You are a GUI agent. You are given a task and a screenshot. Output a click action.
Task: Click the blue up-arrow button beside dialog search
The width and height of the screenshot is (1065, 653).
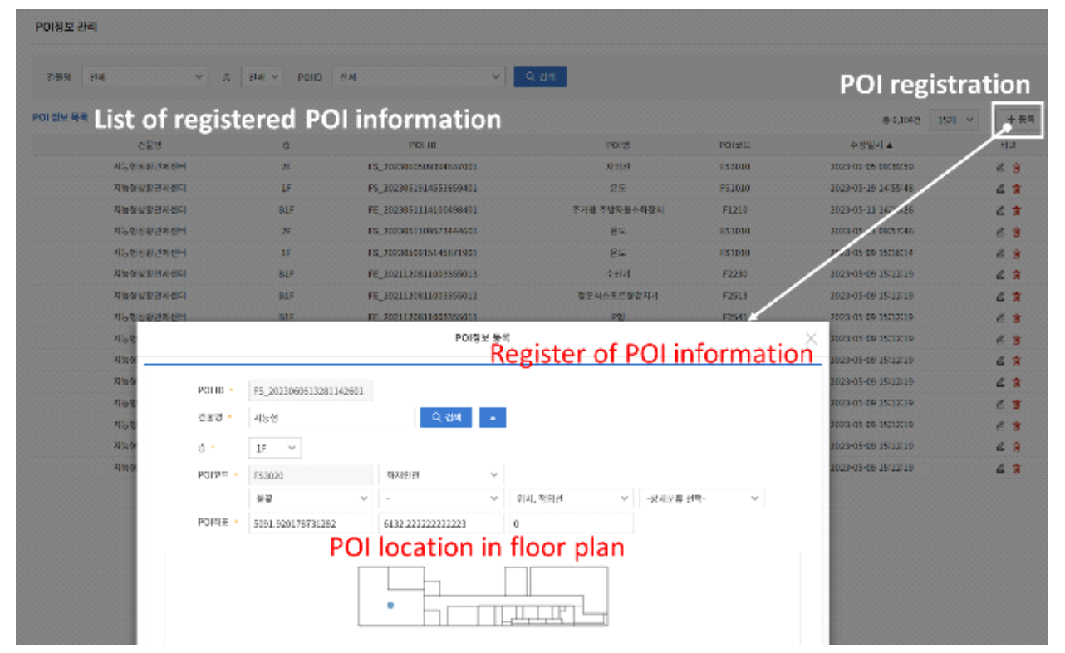[x=492, y=418]
